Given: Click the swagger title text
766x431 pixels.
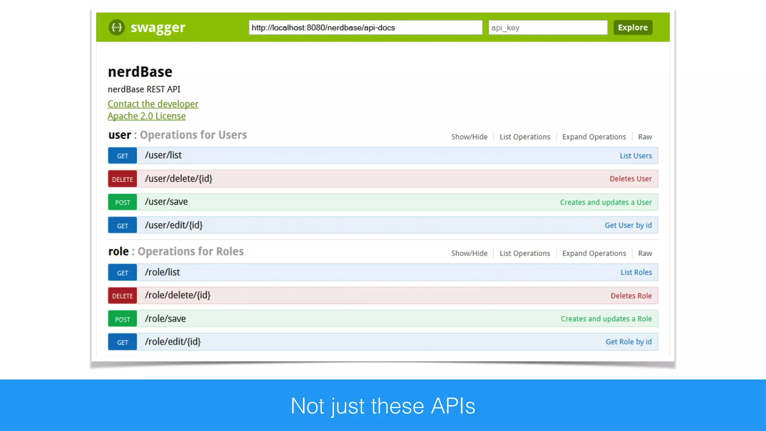Looking at the screenshot, I should pos(158,28).
